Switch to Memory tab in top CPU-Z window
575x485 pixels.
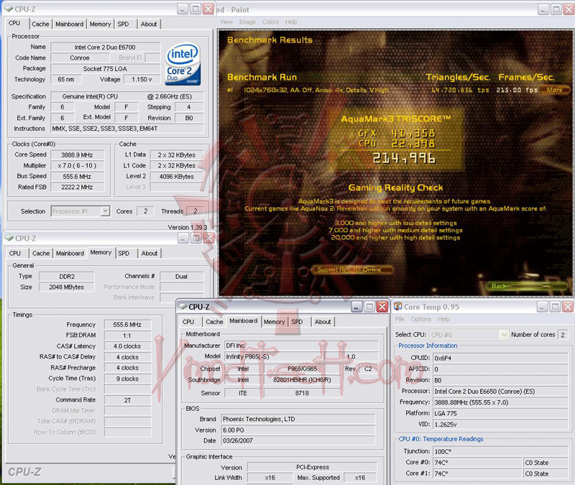100,24
